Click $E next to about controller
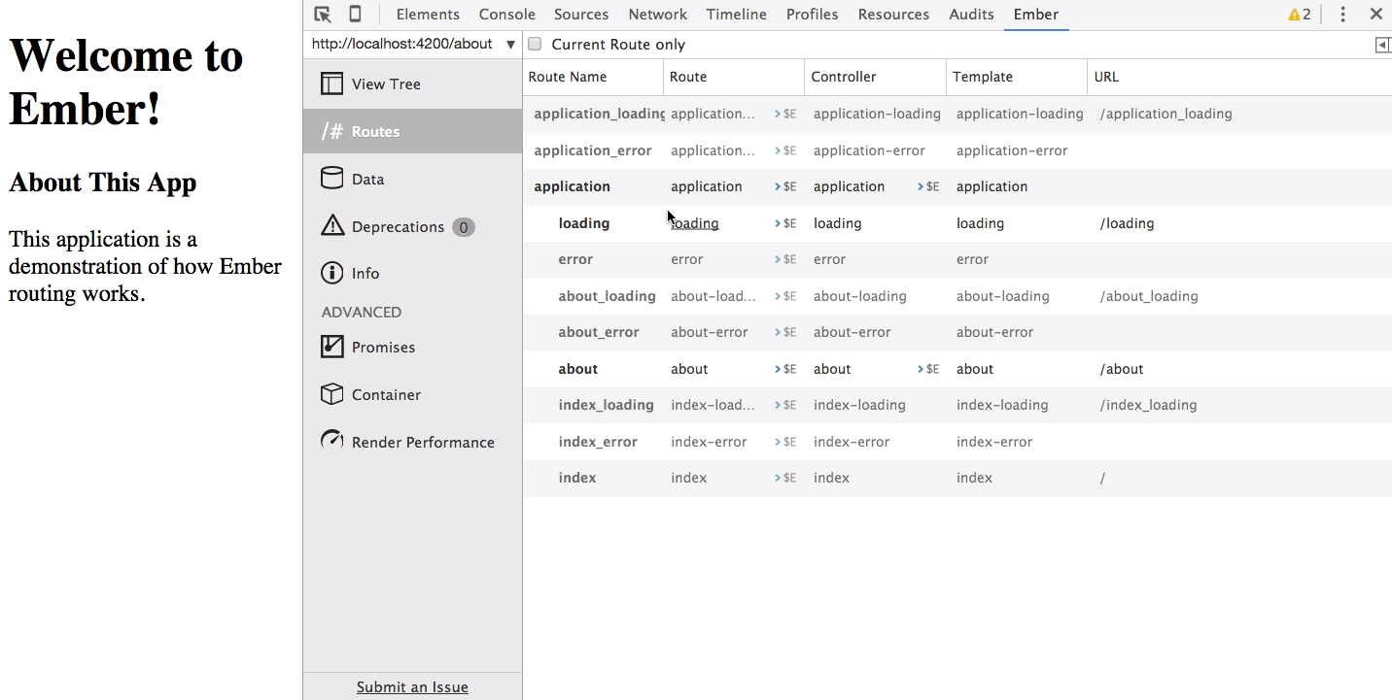 coord(928,369)
